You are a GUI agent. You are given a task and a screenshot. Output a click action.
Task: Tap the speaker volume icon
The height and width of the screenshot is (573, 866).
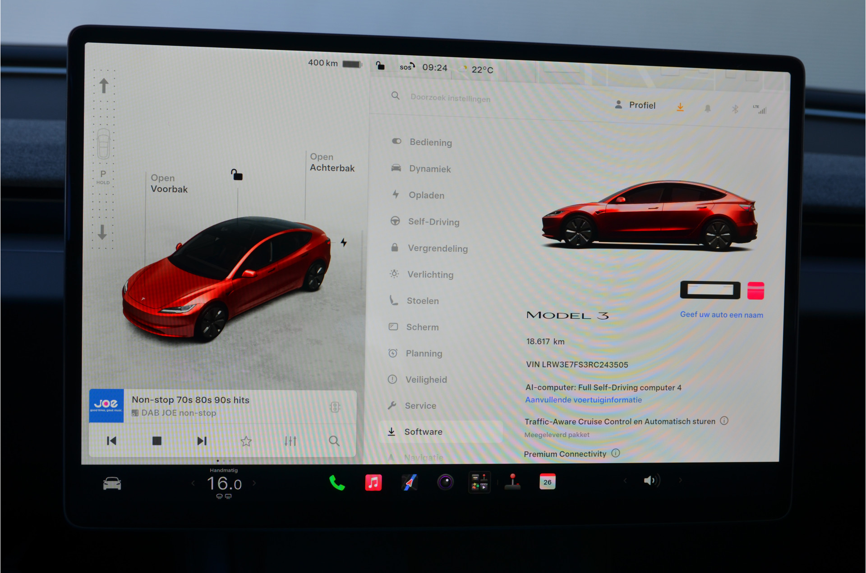[x=652, y=481]
